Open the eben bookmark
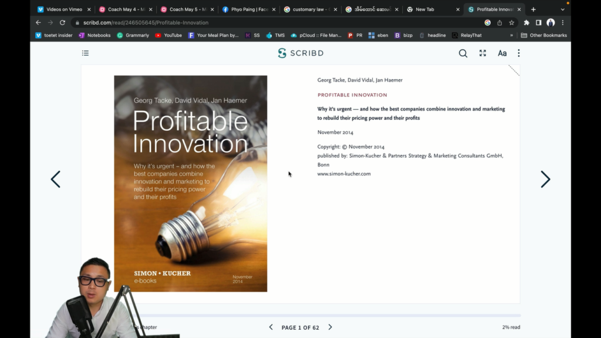 pyautogui.click(x=379, y=35)
